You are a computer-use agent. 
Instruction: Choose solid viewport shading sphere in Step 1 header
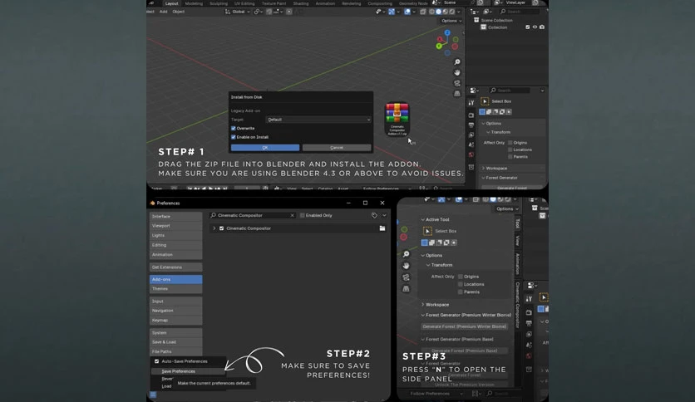(438, 12)
